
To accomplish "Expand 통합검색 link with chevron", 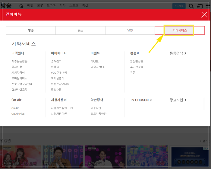I will [178, 53].
